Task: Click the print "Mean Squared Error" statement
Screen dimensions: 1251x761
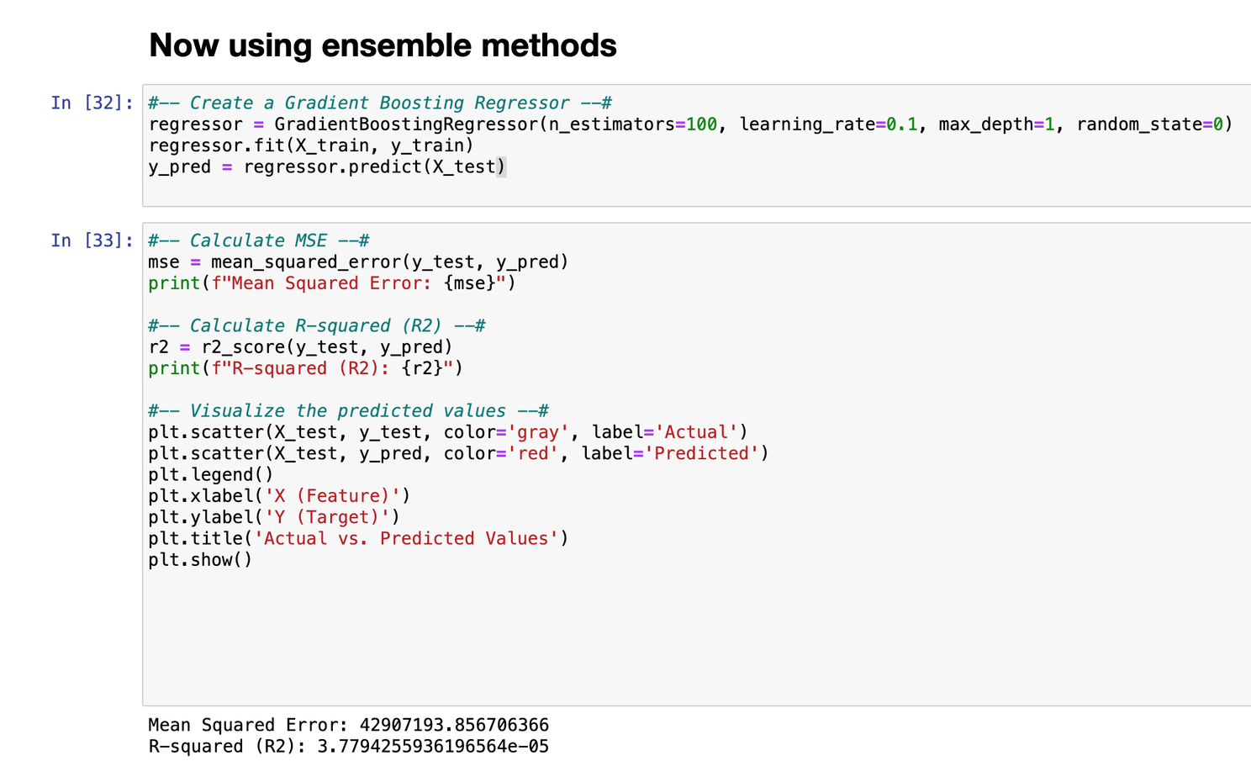Action: tap(332, 283)
